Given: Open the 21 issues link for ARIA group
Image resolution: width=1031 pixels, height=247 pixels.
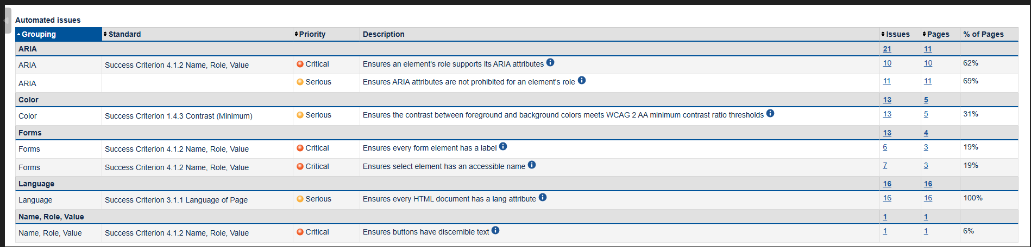Looking at the screenshot, I should tap(887, 49).
